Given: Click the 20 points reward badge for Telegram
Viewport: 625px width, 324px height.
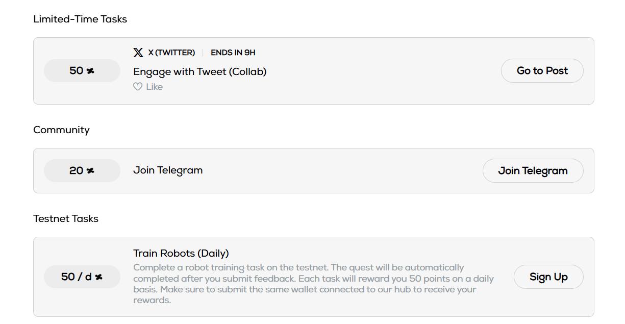Looking at the screenshot, I should tap(82, 171).
